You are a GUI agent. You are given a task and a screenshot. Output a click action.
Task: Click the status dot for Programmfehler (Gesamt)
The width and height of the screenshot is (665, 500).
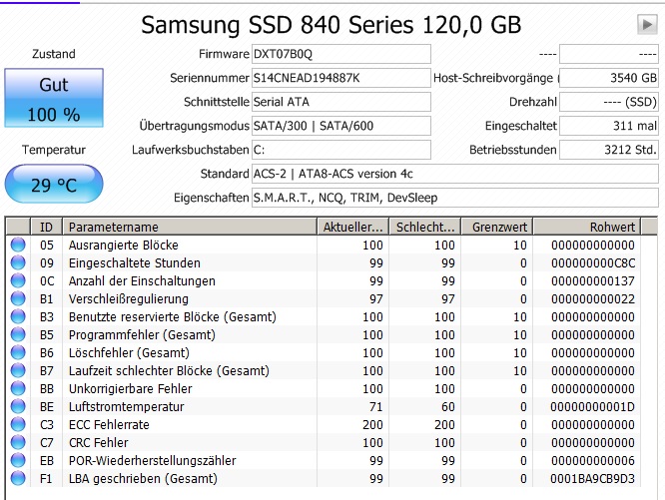click(18, 334)
